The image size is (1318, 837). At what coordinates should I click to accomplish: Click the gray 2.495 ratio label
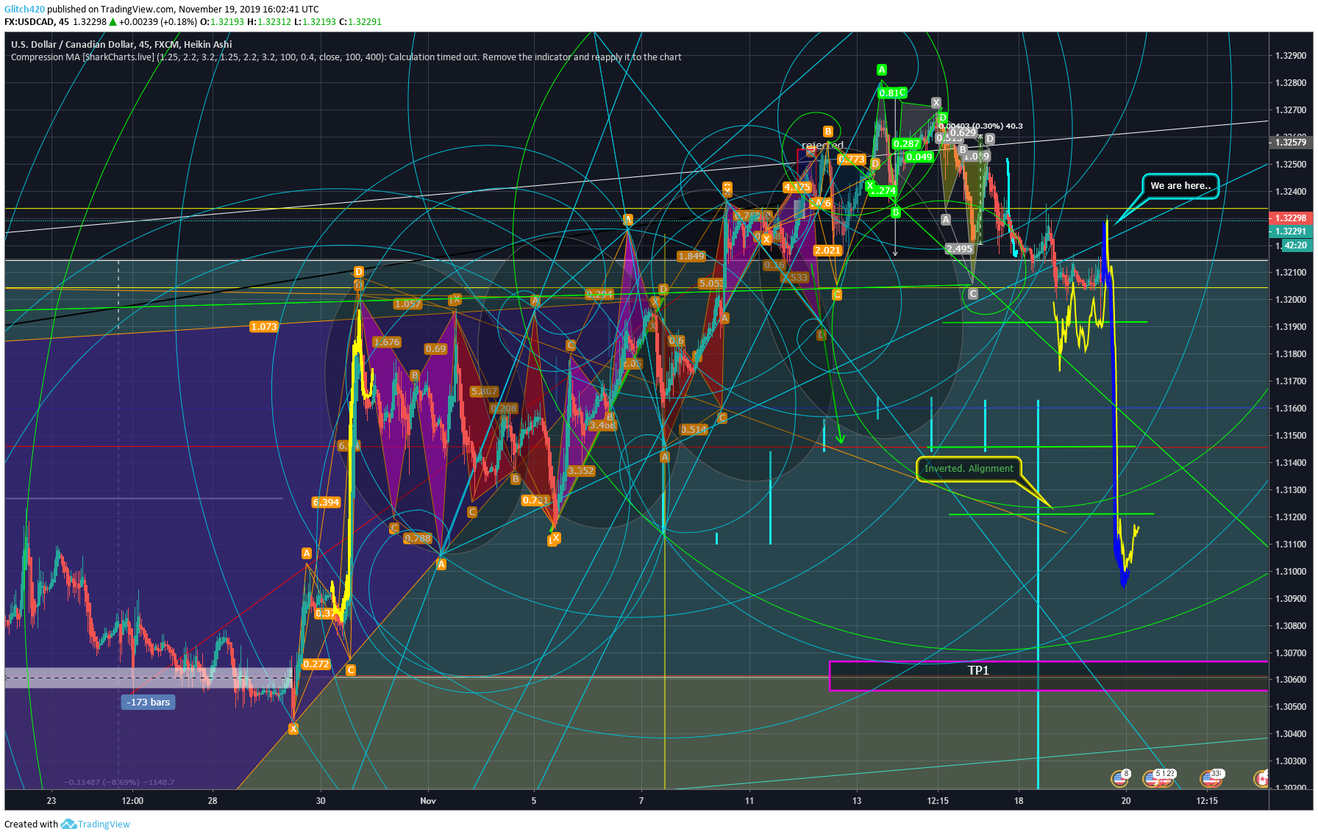pos(960,248)
